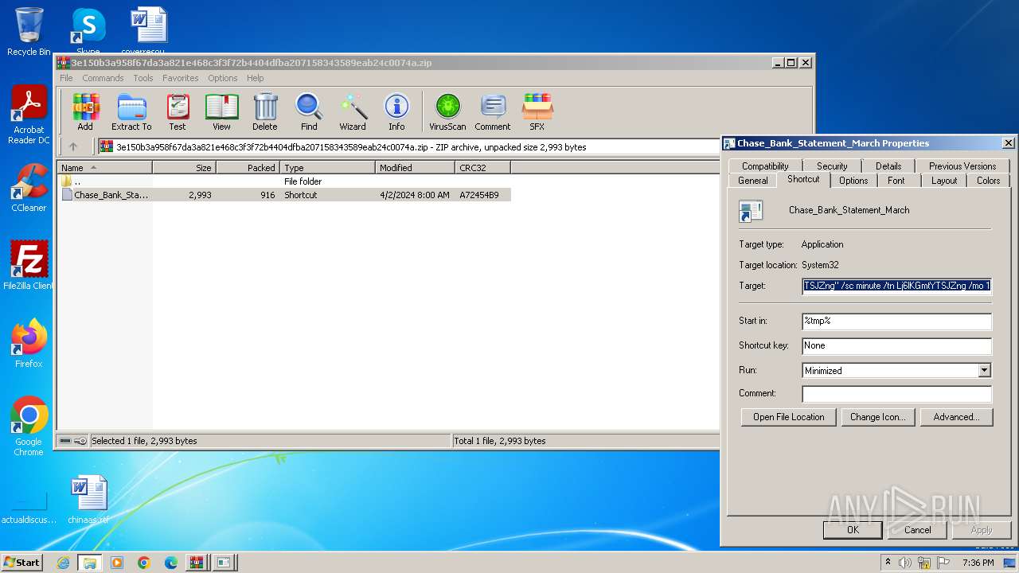Select the parent folder '..' row

284,181
